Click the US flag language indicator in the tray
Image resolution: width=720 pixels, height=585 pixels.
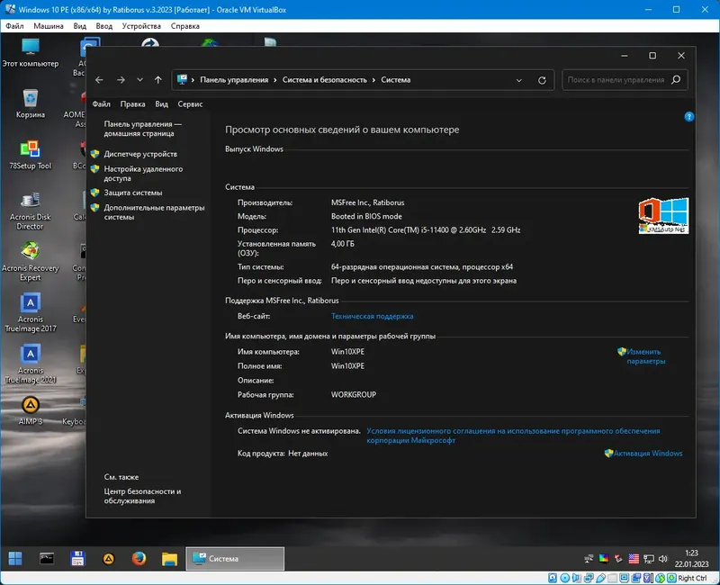(634, 558)
